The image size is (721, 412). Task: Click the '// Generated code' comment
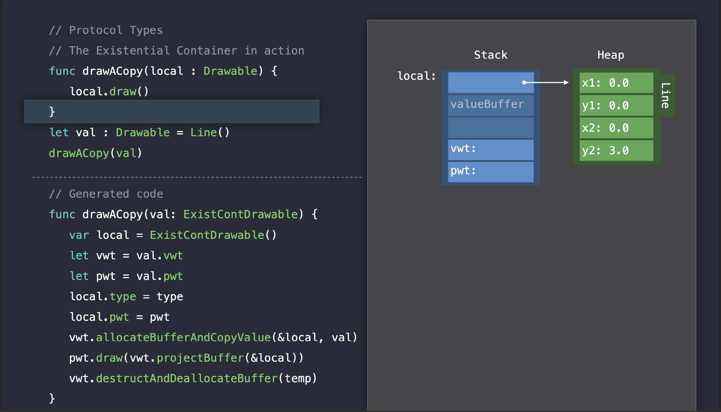pyautogui.click(x=106, y=194)
